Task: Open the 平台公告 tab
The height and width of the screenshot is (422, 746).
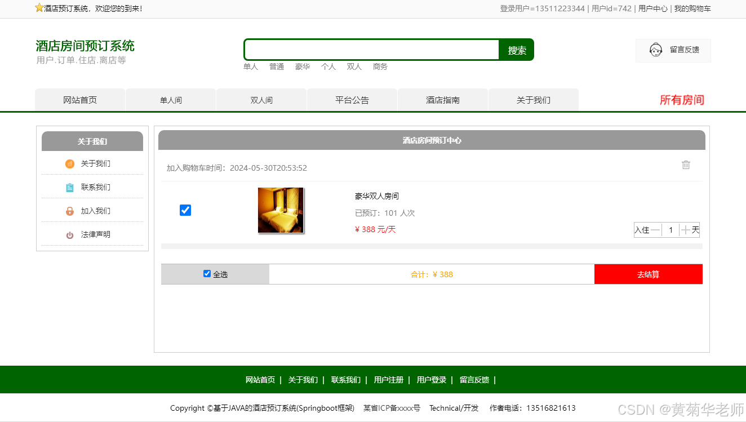Action: pos(352,100)
